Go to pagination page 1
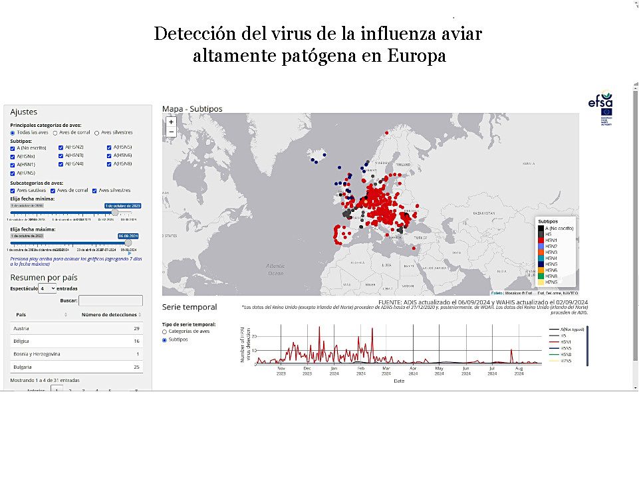 57,389
